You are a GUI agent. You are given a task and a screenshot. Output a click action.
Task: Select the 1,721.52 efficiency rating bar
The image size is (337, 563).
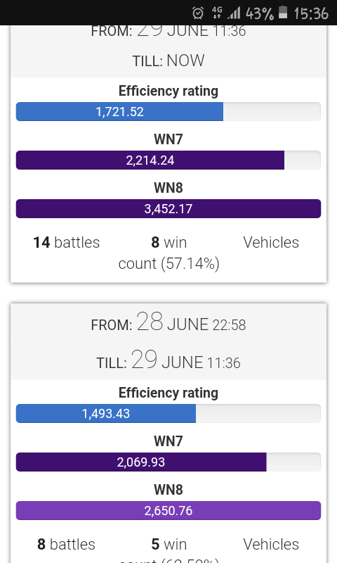point(168,112)
